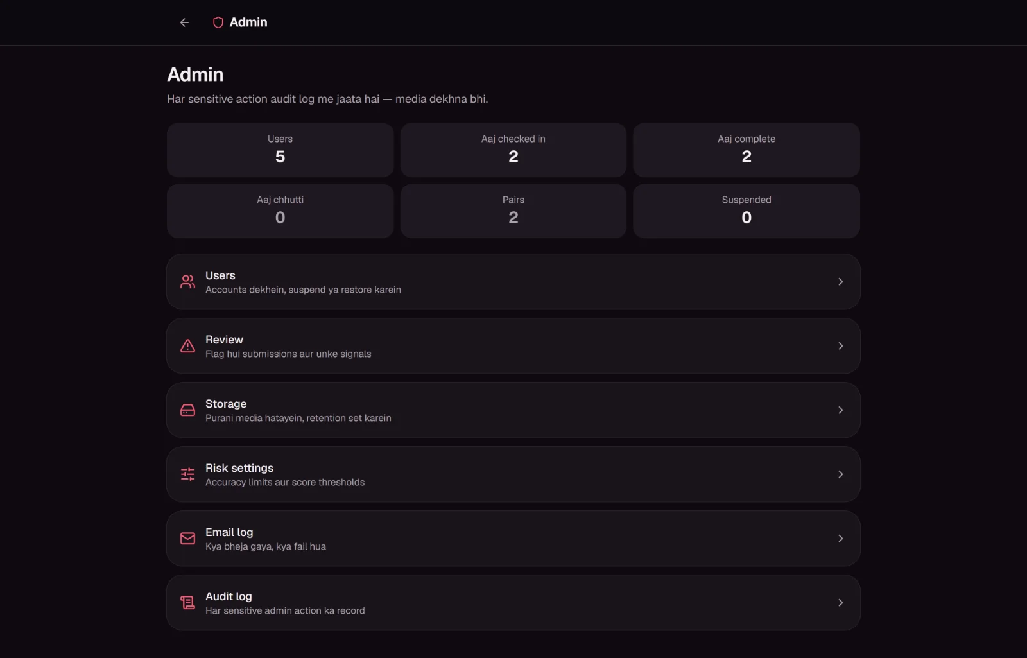This screenshot has height=658, width=1027.
Task: Click the Admin shield icon in header
Action: point(218,22)
